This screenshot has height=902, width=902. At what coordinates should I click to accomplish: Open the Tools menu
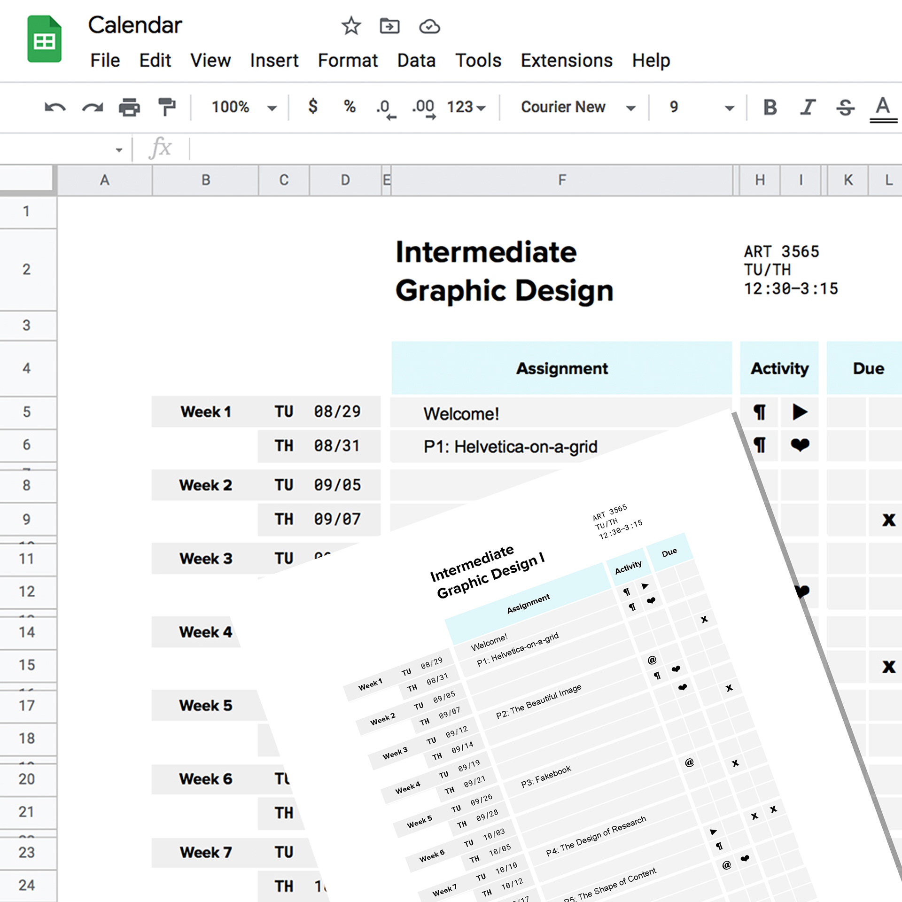[478, 61]
